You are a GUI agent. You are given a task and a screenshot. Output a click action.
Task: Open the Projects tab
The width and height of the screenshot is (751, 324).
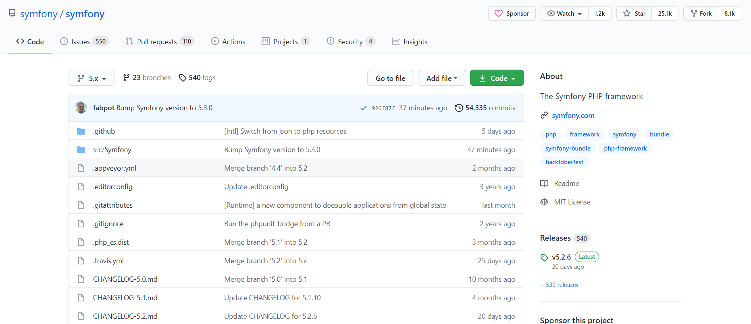tap(286, 41)
